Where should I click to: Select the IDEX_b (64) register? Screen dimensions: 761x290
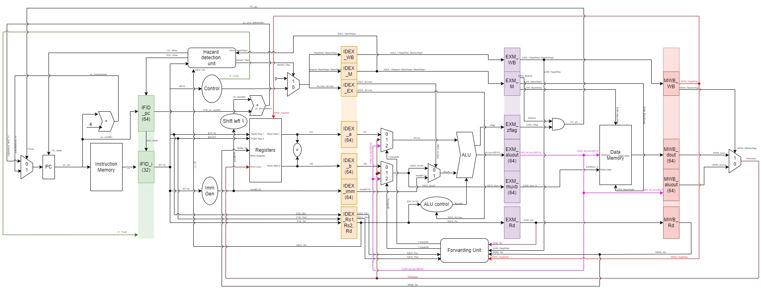[x=349, y=166]
